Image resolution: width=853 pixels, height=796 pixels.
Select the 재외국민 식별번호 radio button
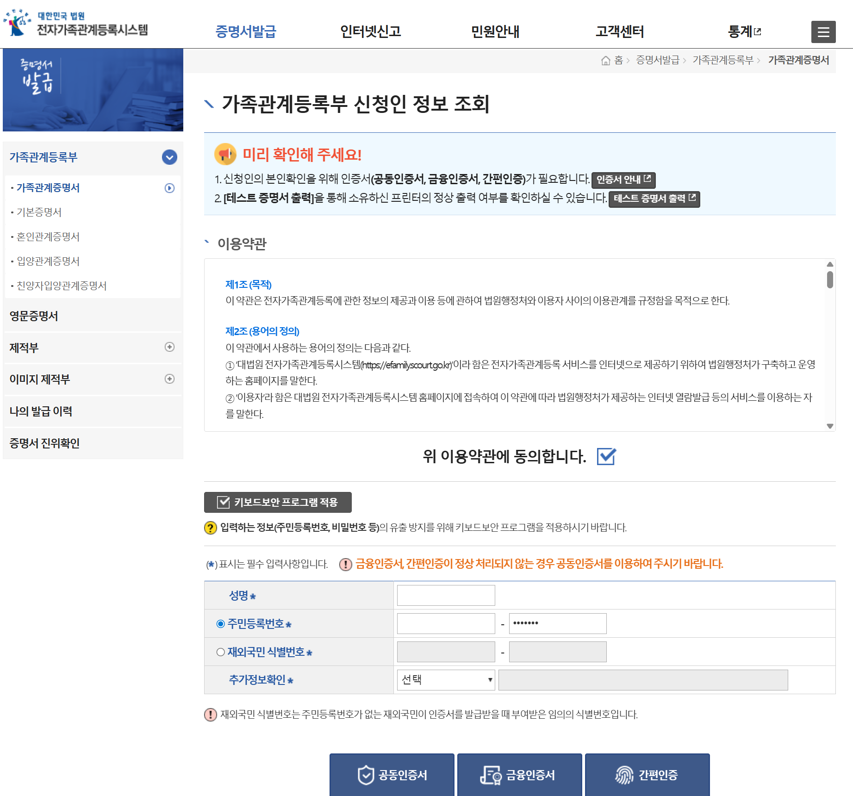(x=221, y=652)
